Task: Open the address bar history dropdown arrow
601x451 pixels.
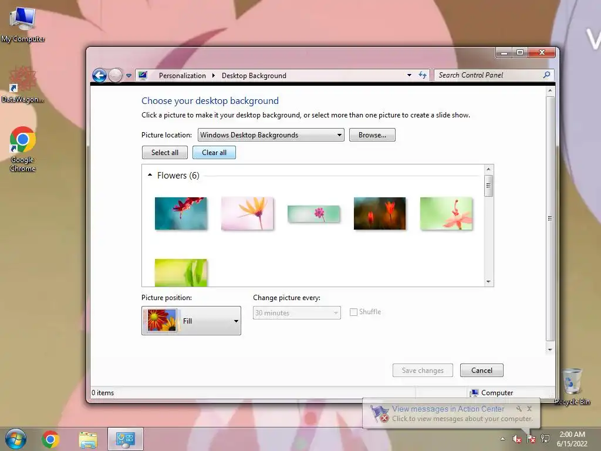Action: (x=409, y=75)
